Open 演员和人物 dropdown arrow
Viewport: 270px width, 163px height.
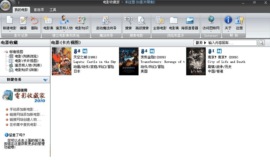[x=64, y=31]
